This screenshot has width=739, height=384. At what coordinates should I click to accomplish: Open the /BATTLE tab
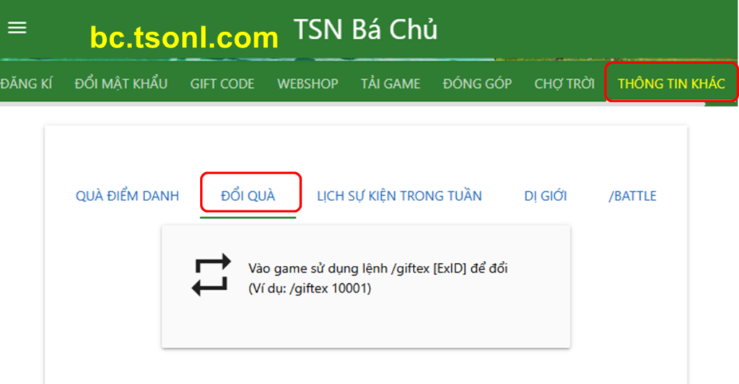pyautogui.click(x=632, y=196)
